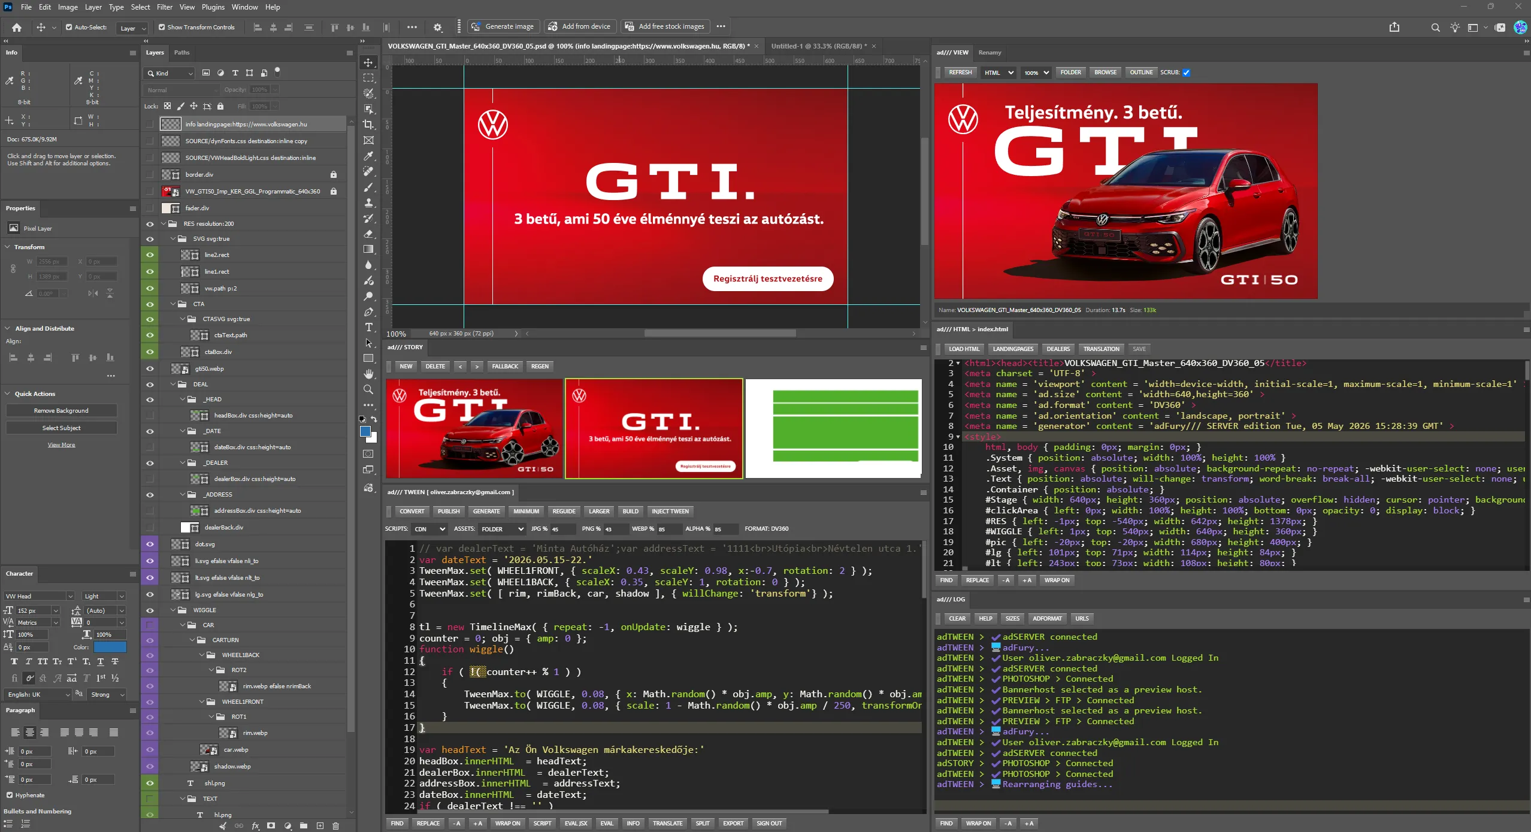The height and width of the screenshot is (832, 1531).
Task: Open the VW Head font family dropdown
Action: click(38, 596)
